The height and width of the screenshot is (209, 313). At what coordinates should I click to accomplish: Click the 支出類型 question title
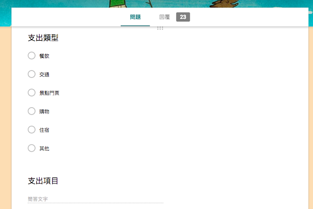click(43, 38)
